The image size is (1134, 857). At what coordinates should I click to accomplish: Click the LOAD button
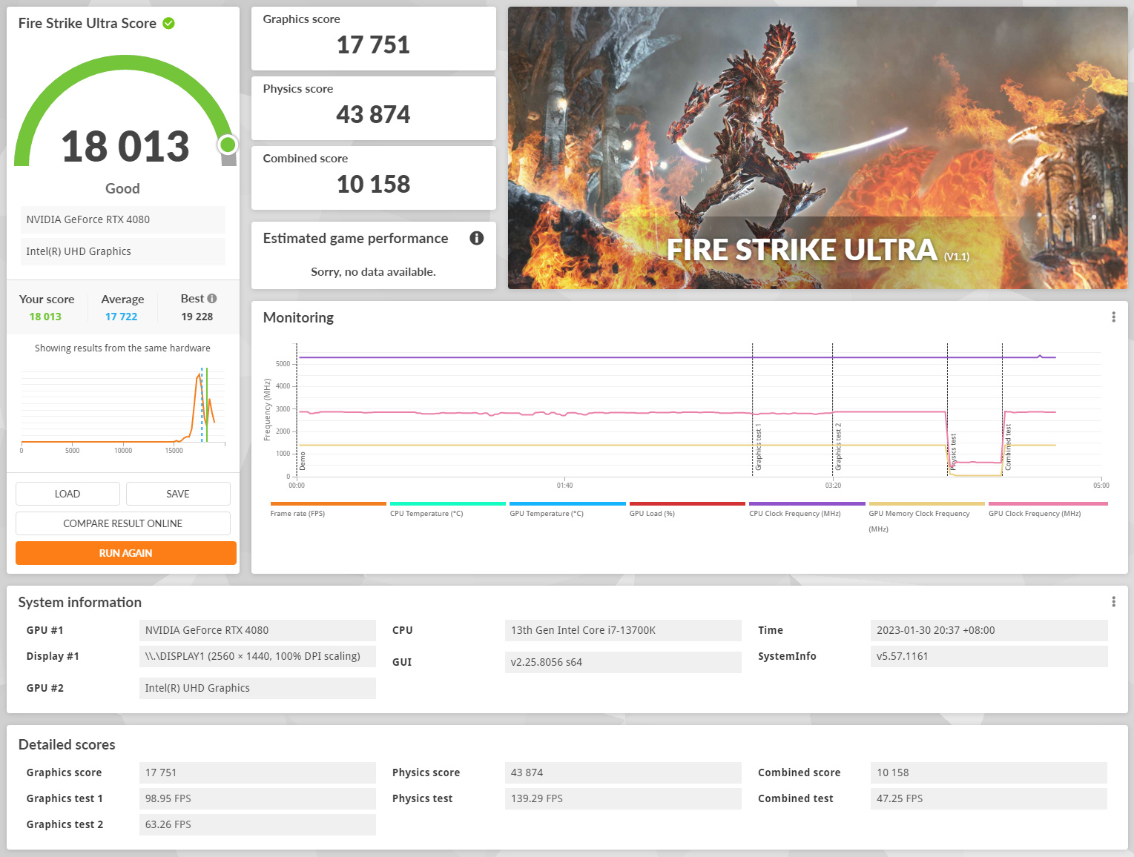click(67, 494)
